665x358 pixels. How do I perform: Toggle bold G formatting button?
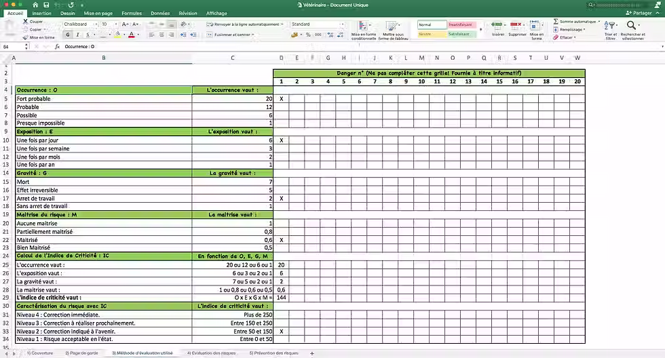(68, 35)
